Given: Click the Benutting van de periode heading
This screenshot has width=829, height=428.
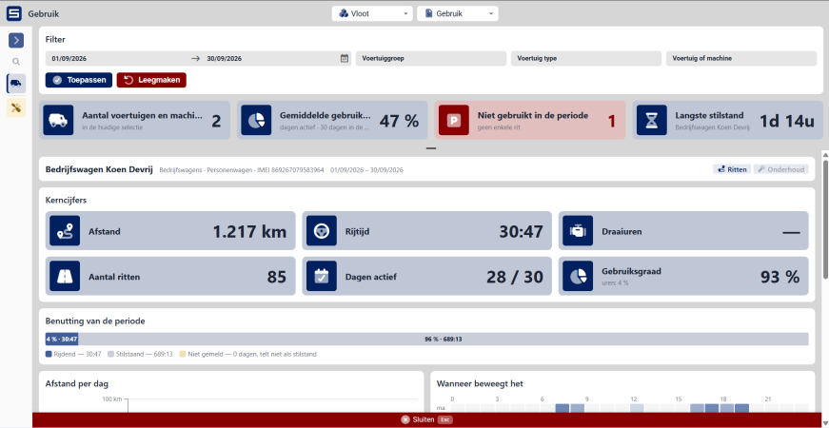Looking at the screenshot, I should [95, 321].
